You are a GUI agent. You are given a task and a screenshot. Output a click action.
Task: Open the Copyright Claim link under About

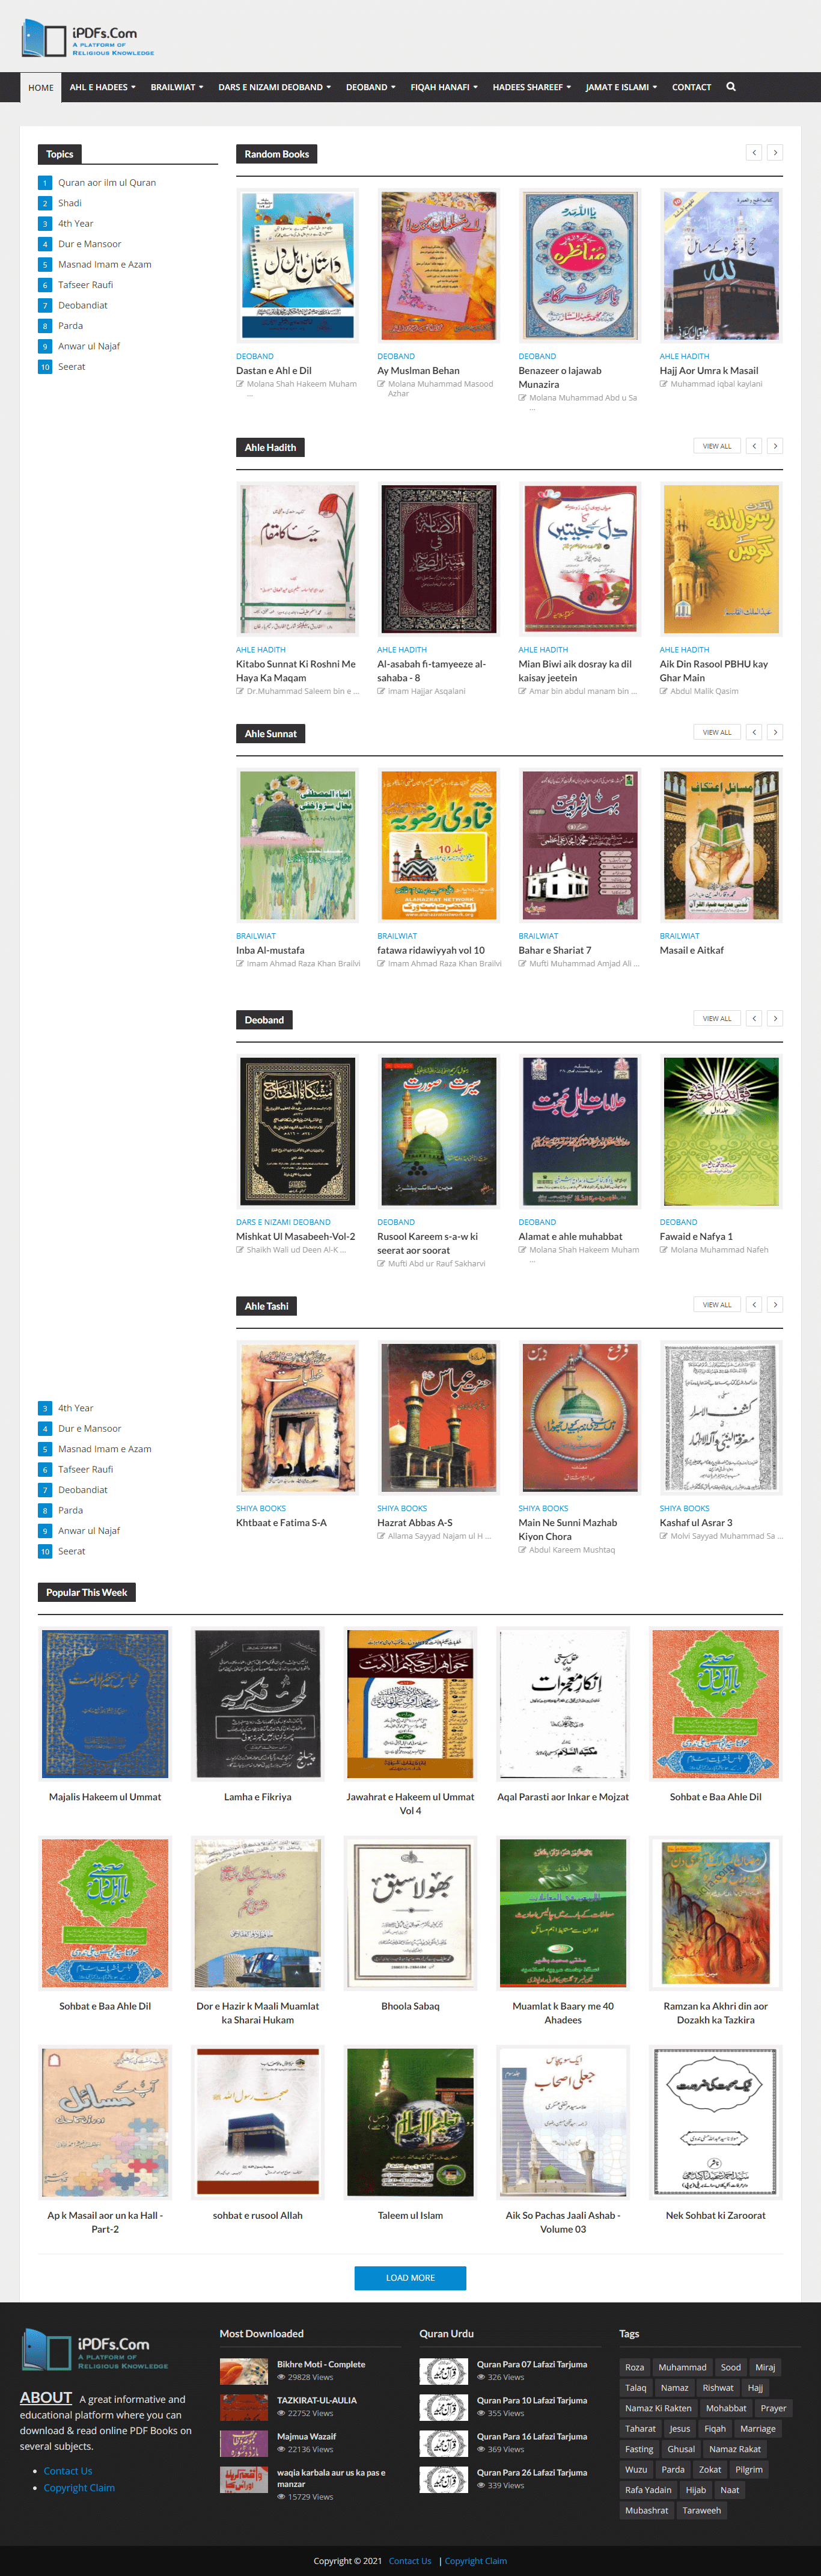[x=79, y=2487]
